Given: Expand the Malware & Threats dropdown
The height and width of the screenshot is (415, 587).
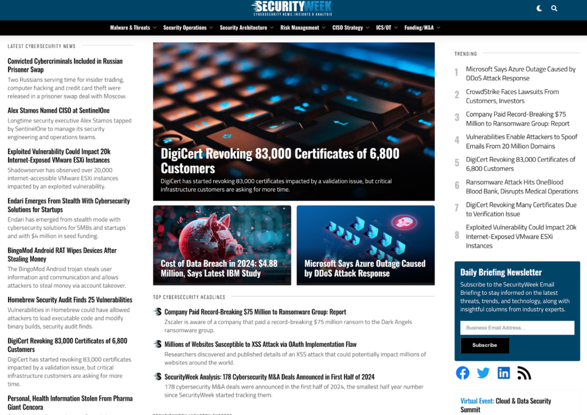Looking at the screenshot, I should (133, 27).
